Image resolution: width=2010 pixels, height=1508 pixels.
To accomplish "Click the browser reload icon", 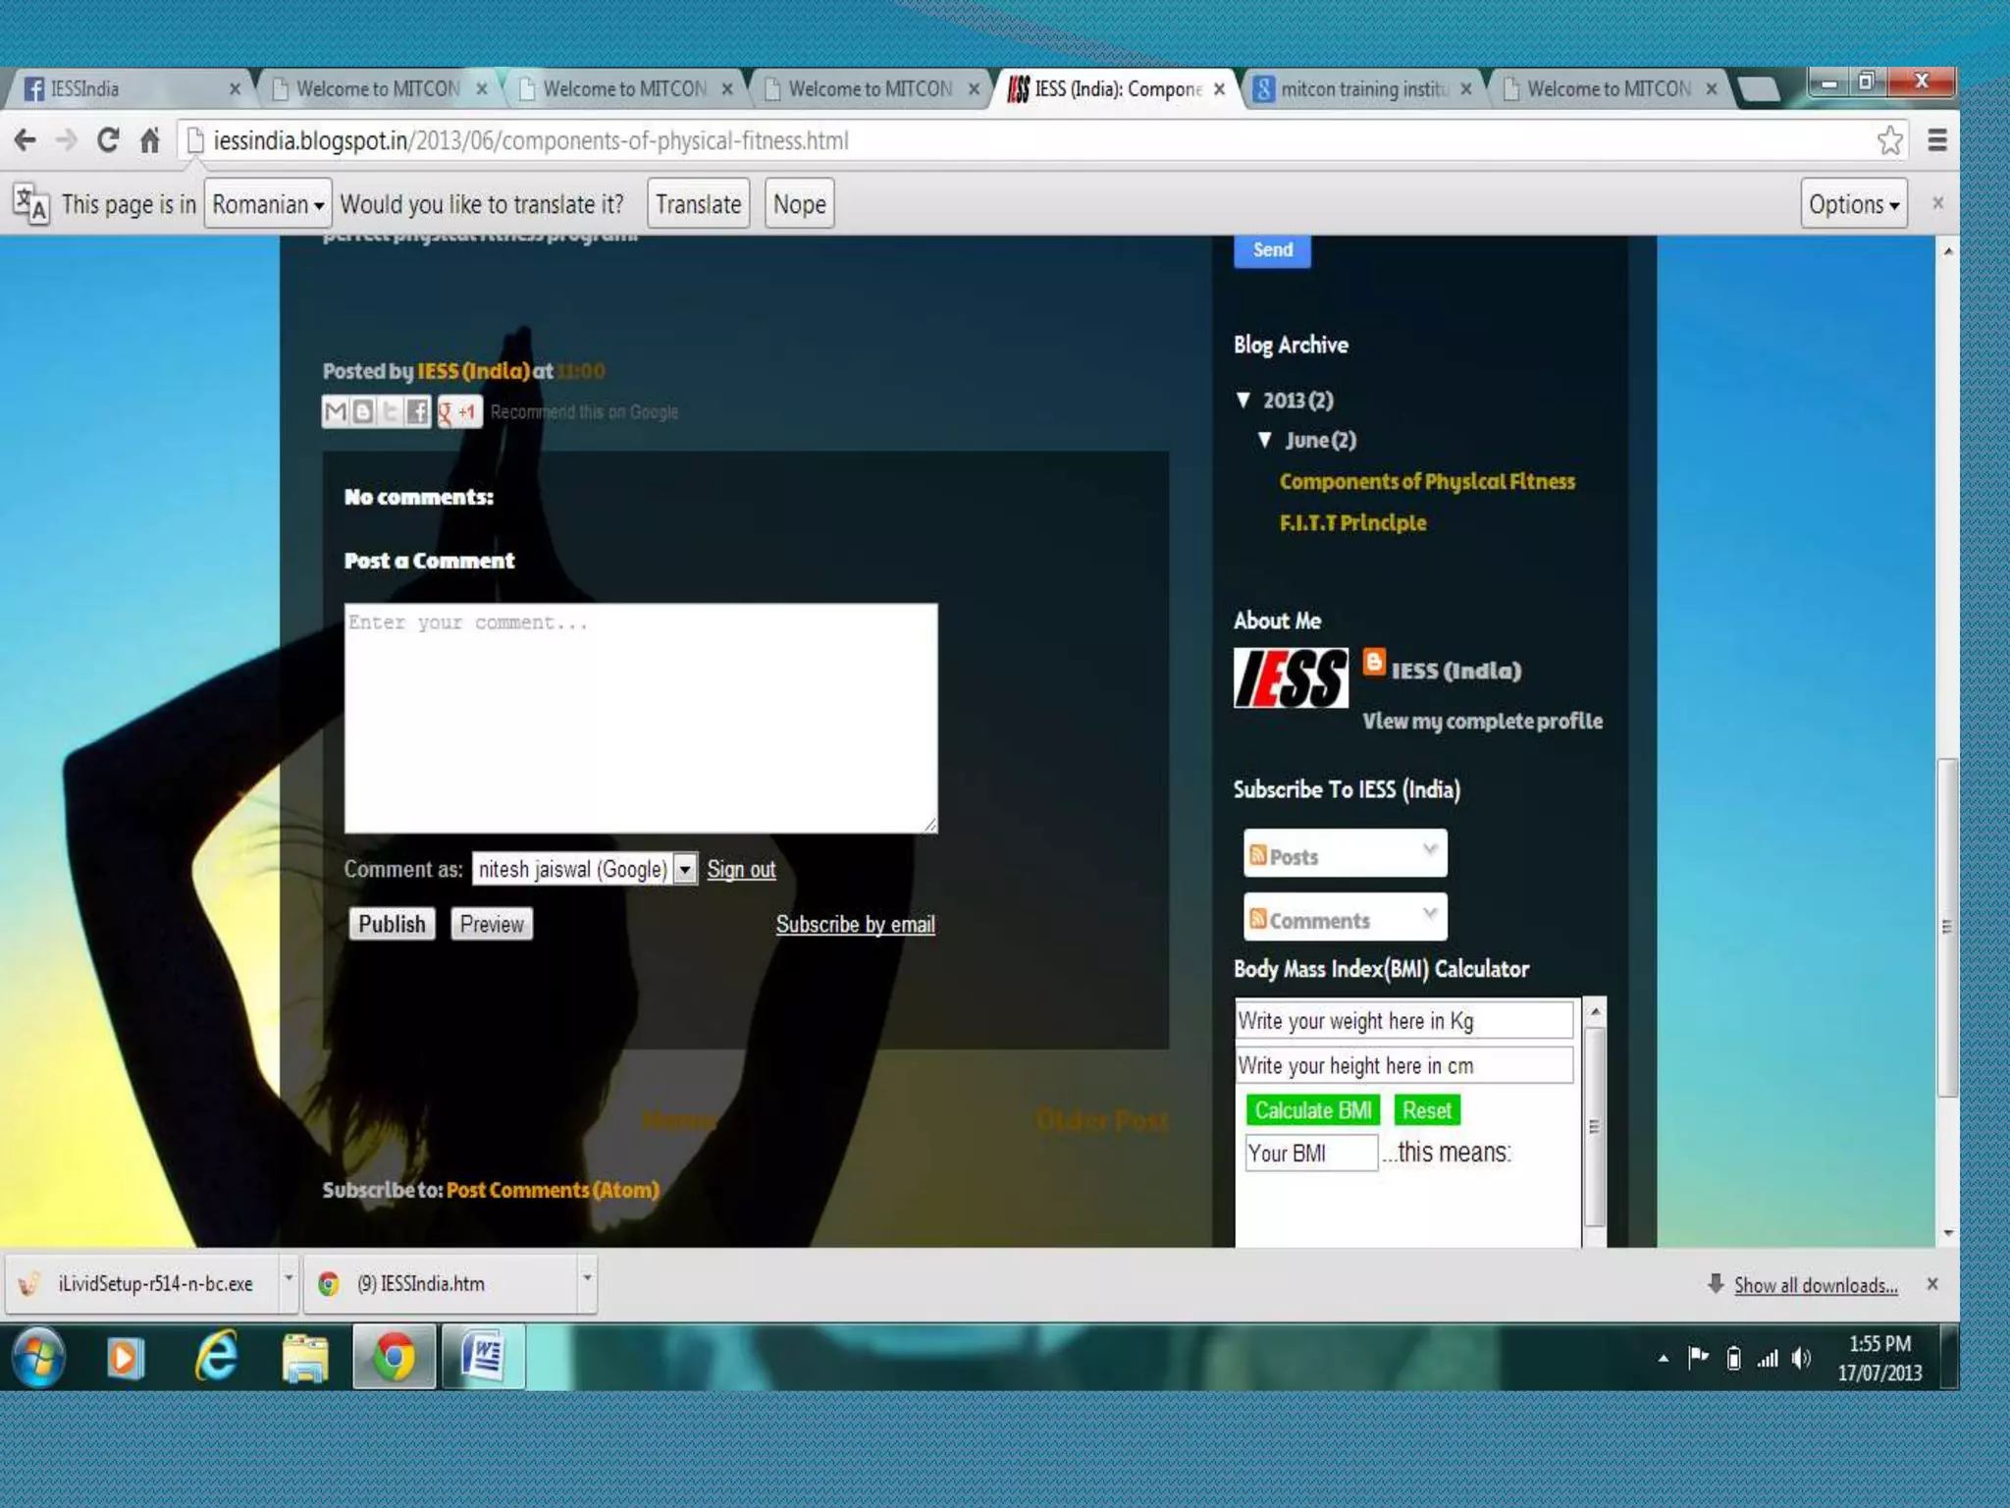I will (x=108, y=140).
